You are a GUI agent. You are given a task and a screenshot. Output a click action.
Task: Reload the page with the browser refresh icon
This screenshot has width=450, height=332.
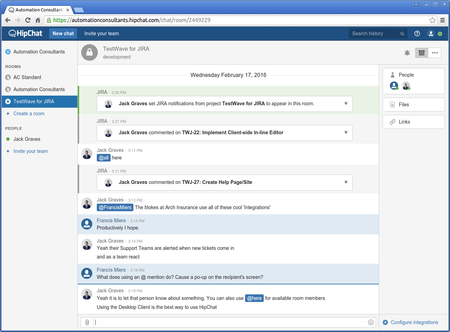coord(28,20)
